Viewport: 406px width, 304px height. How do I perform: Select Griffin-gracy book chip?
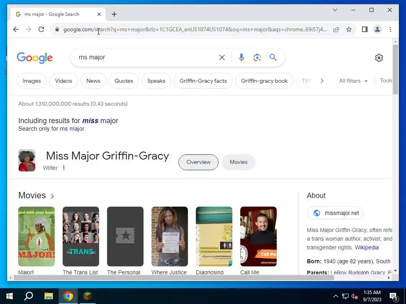264,81
